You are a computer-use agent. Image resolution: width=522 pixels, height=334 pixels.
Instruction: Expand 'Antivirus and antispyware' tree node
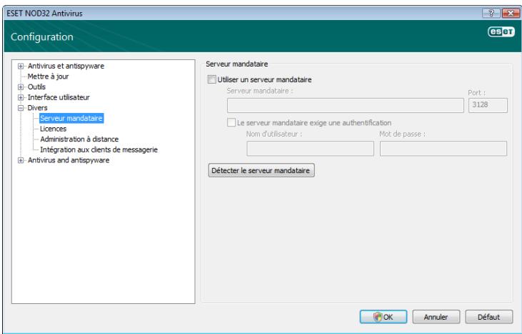coord(21,160)
